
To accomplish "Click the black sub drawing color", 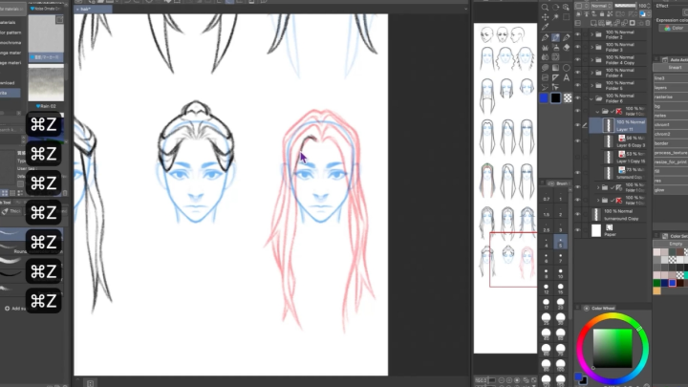I will click(x=555, y=97).
